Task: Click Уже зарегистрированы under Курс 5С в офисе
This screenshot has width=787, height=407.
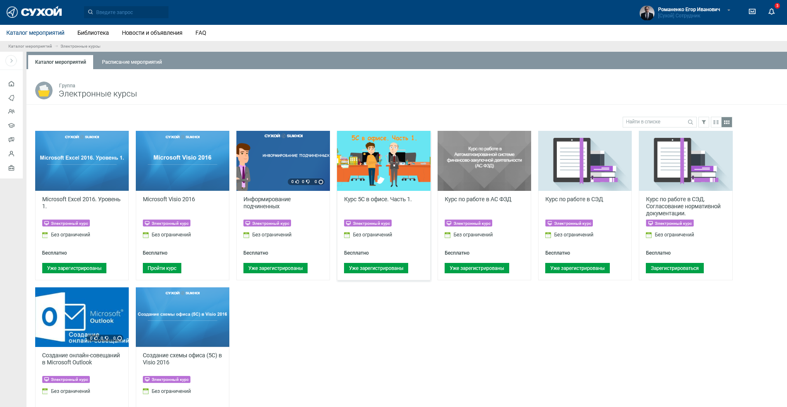Action: [376, 268]
